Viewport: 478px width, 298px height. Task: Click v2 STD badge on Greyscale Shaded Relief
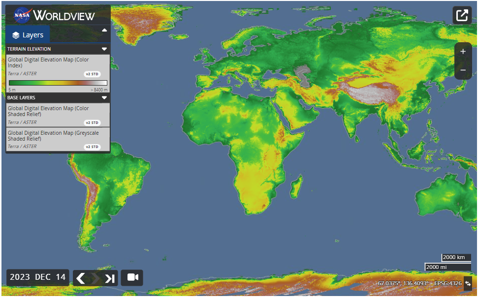92,147
